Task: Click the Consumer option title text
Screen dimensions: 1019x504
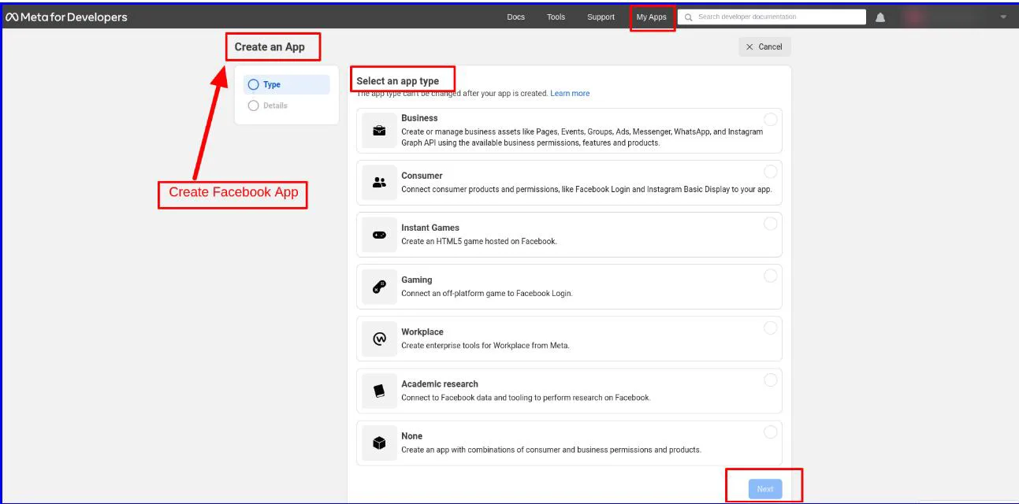Action: pos(422,176)
